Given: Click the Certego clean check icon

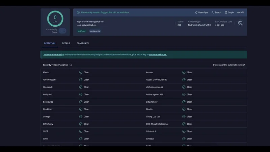Looking at the screenshot, I should 81,117.
